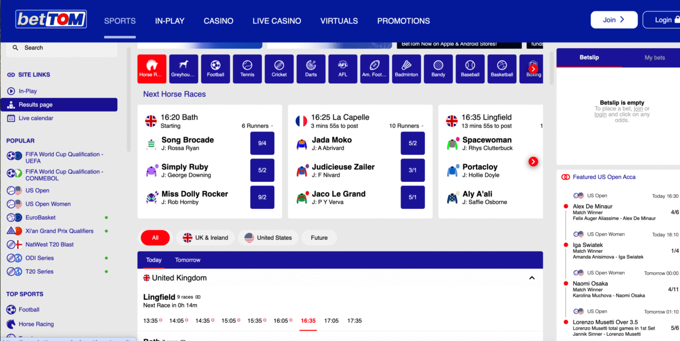The image size is (680, 341).
Task: Open the Results page link
Action: (59, 105)
